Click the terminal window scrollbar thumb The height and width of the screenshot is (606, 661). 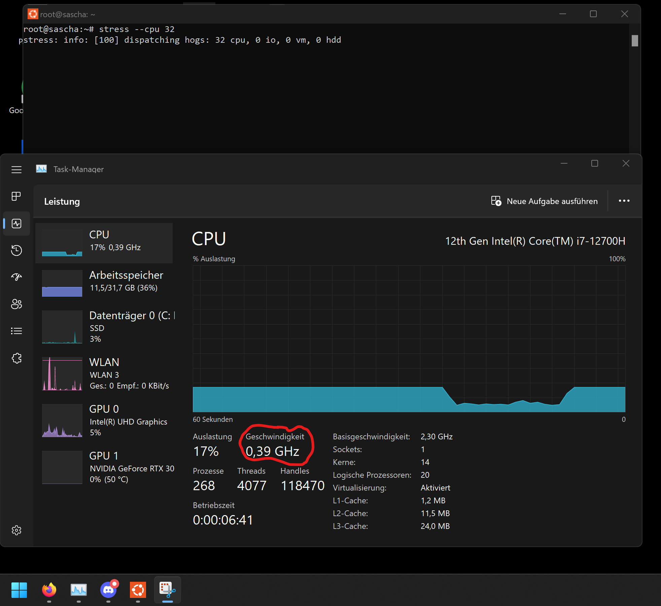point(635,41)
